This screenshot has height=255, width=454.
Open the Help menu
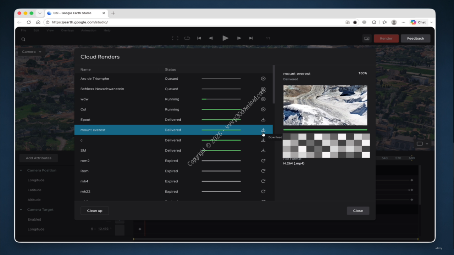point(107,30)
